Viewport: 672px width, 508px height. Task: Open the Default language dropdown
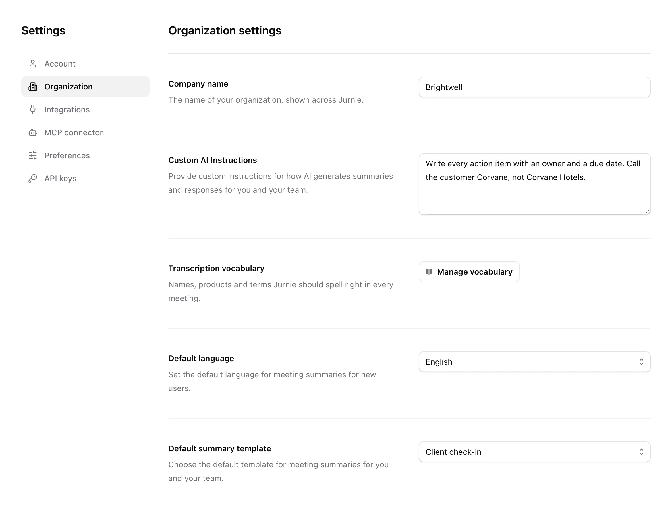pyautogui.click(x=534, y=362)
